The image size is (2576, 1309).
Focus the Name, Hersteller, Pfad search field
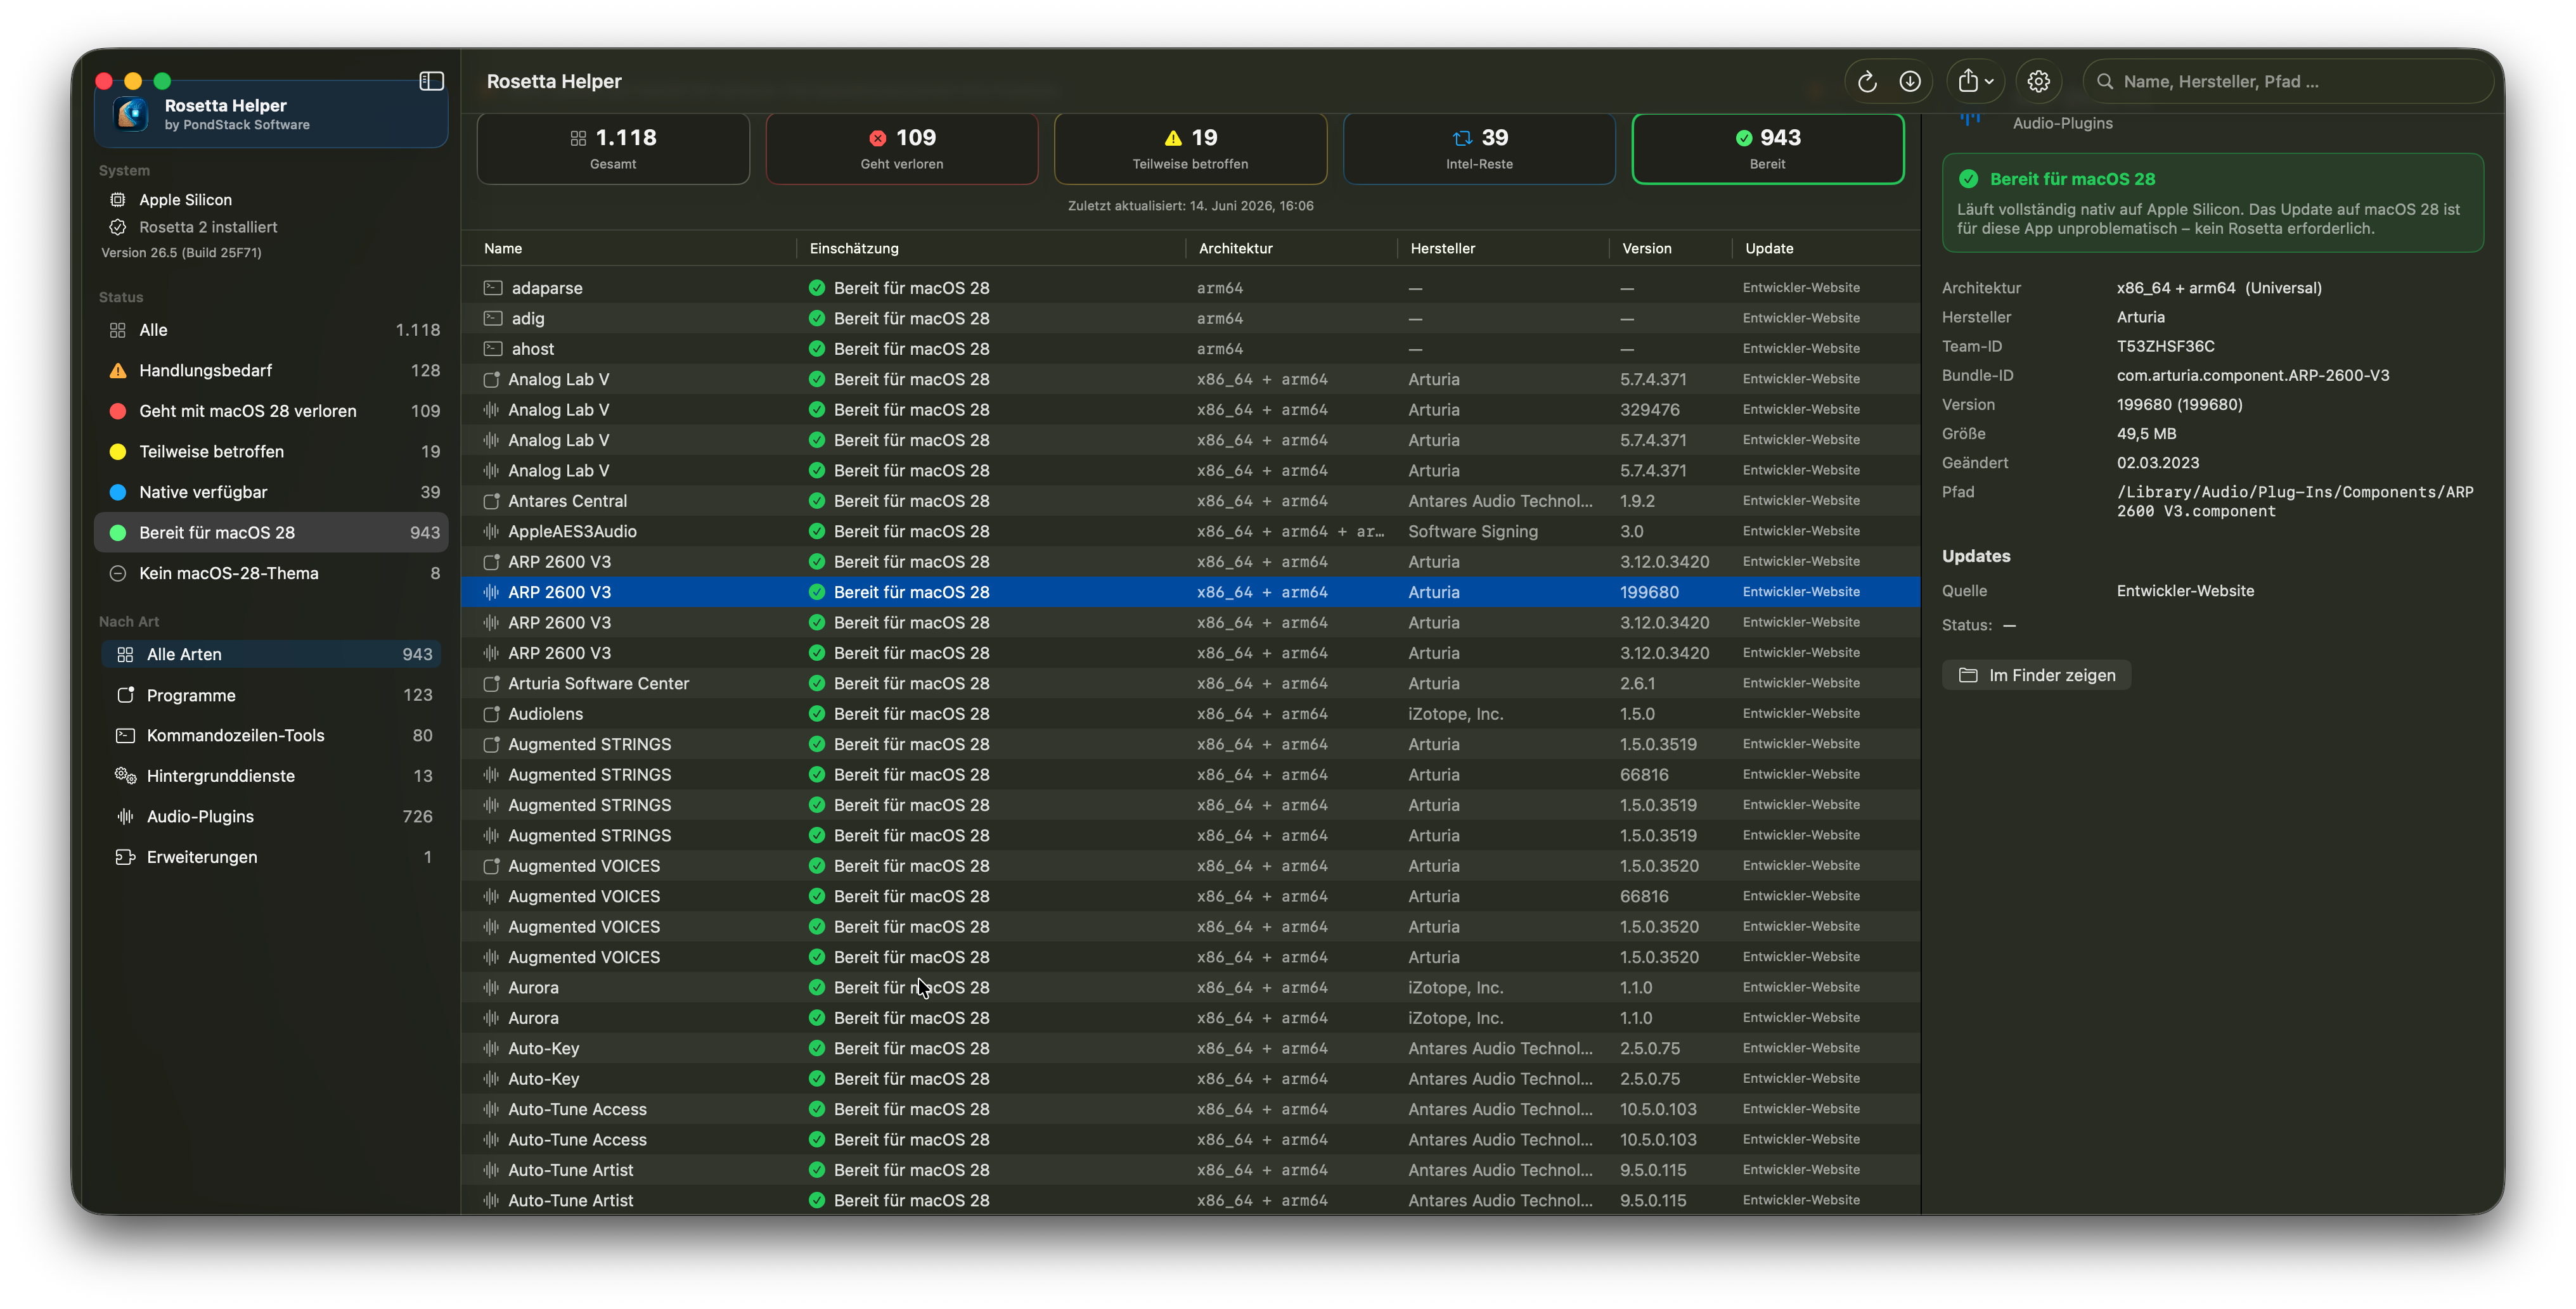point(2288,82)
